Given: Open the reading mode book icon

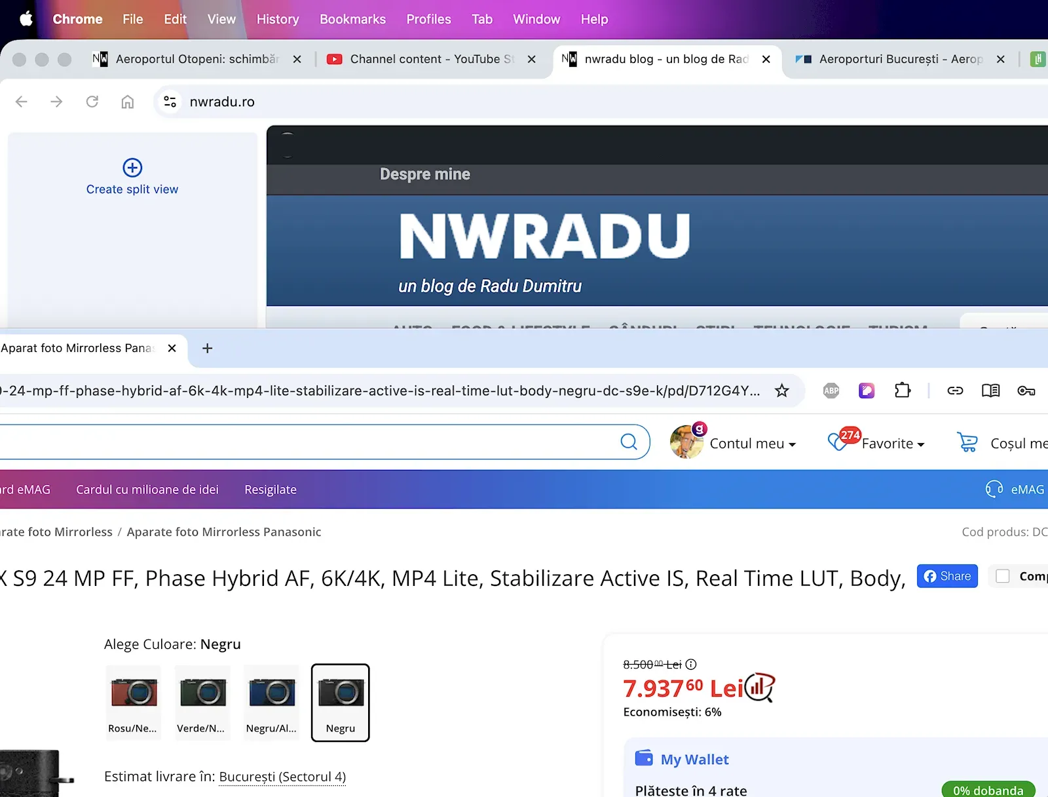Looking at the screenshot, I should point(990,391).
